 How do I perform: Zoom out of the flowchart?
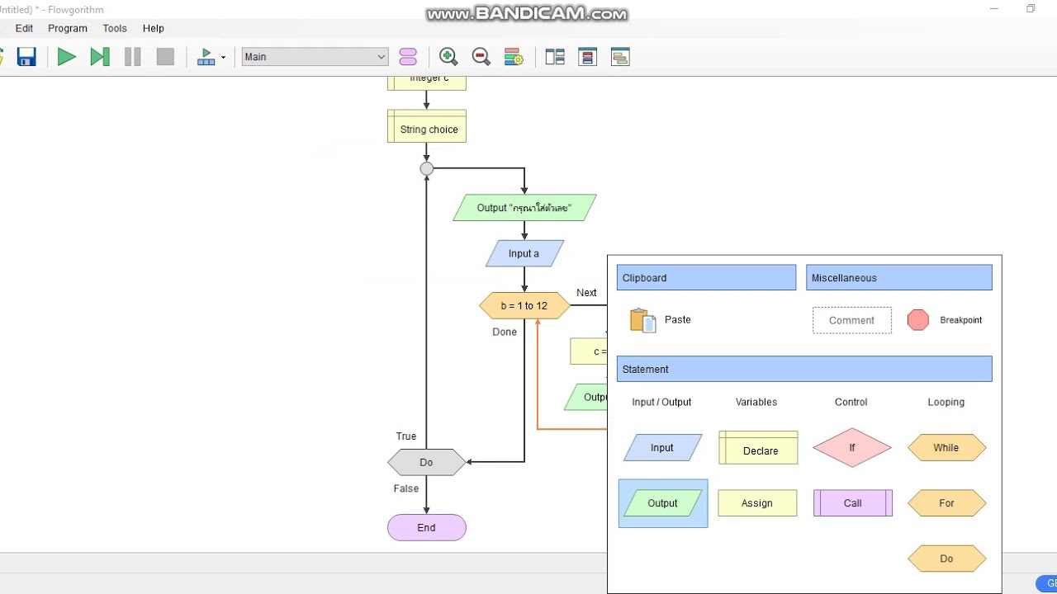481,57
